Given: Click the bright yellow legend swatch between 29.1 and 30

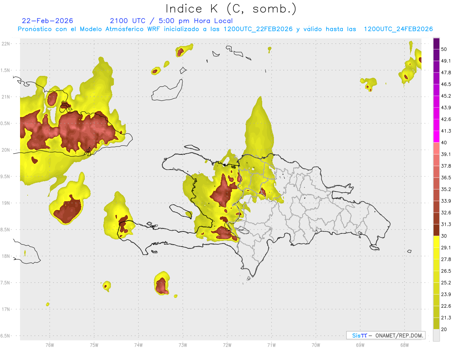Looking at the screenshot, I should (436, 242).
